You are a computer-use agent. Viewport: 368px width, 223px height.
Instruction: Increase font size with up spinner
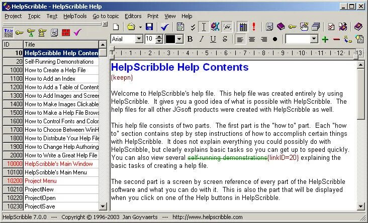[159, 37]
